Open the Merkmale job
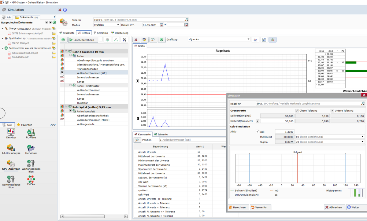This screenshot has width=367, height=221. 31,149
